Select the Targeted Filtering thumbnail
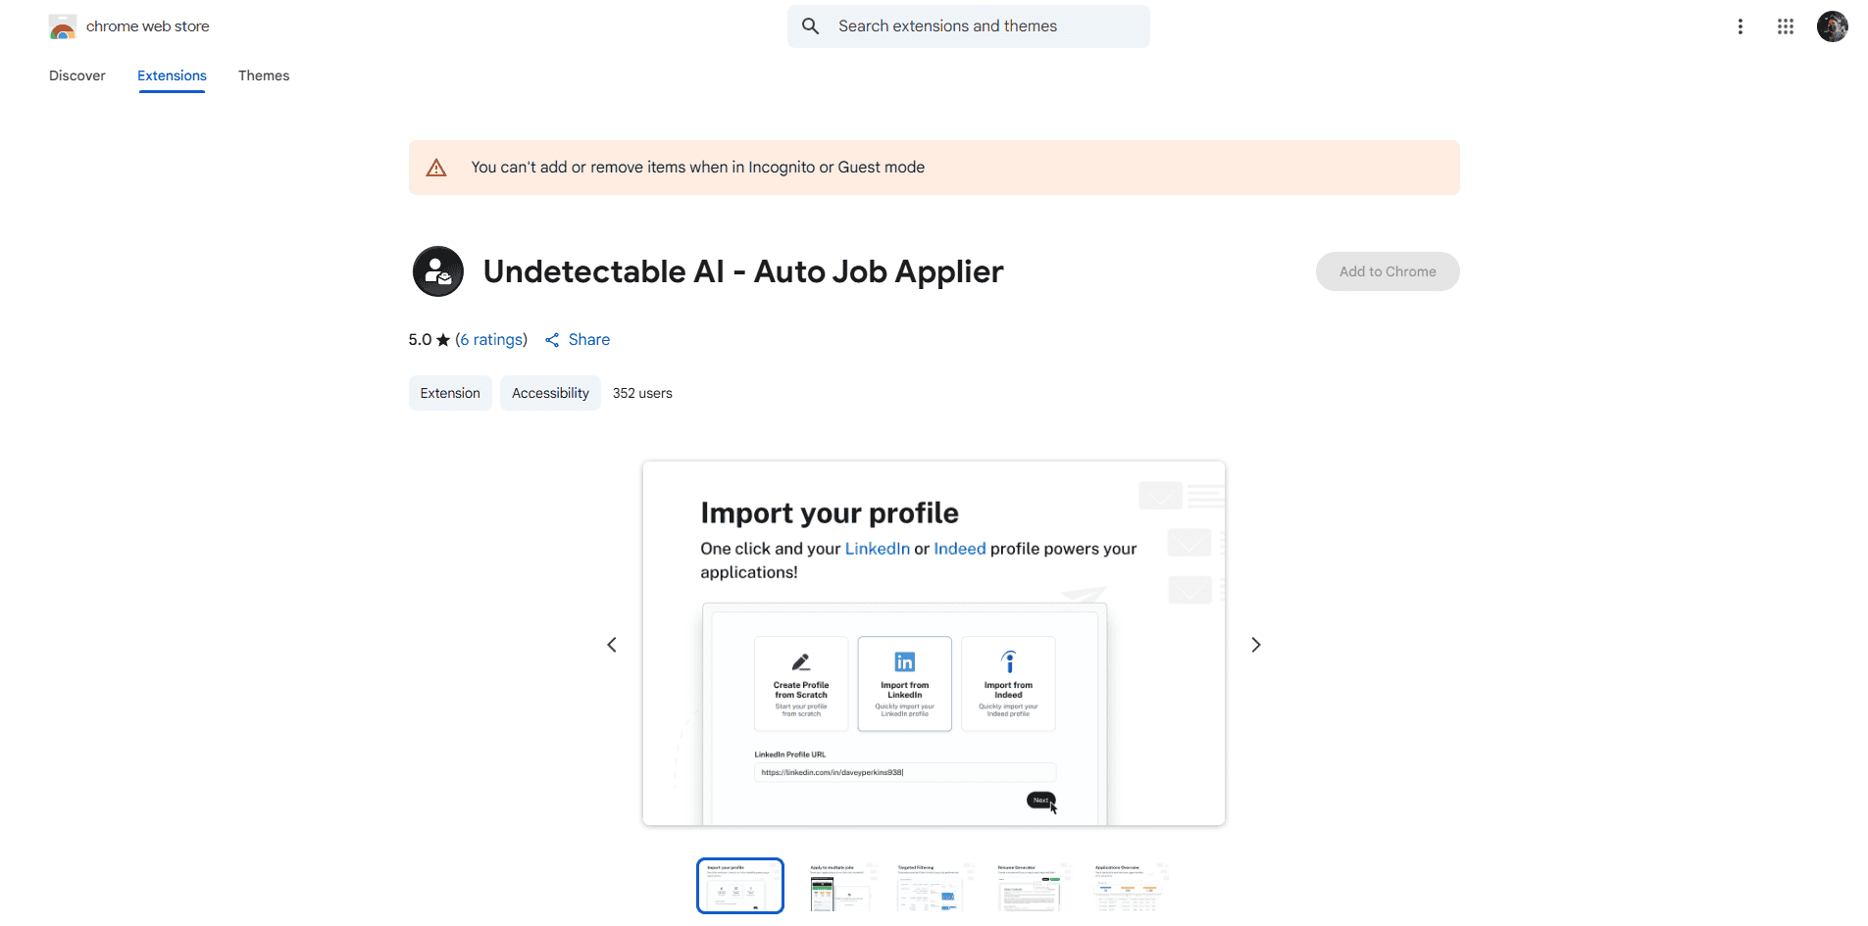Image resolution: width=1868 pixels, height=926 pixels. click(x=934, y=886)
